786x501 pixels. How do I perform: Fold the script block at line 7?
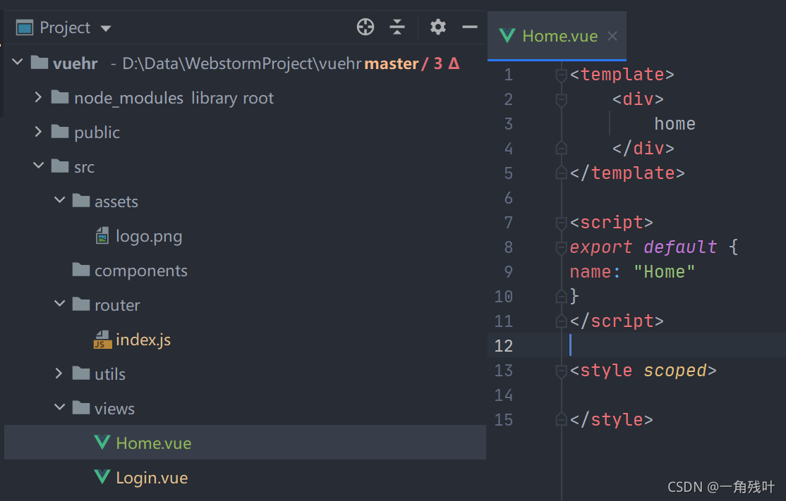click(x=561, y=223)
